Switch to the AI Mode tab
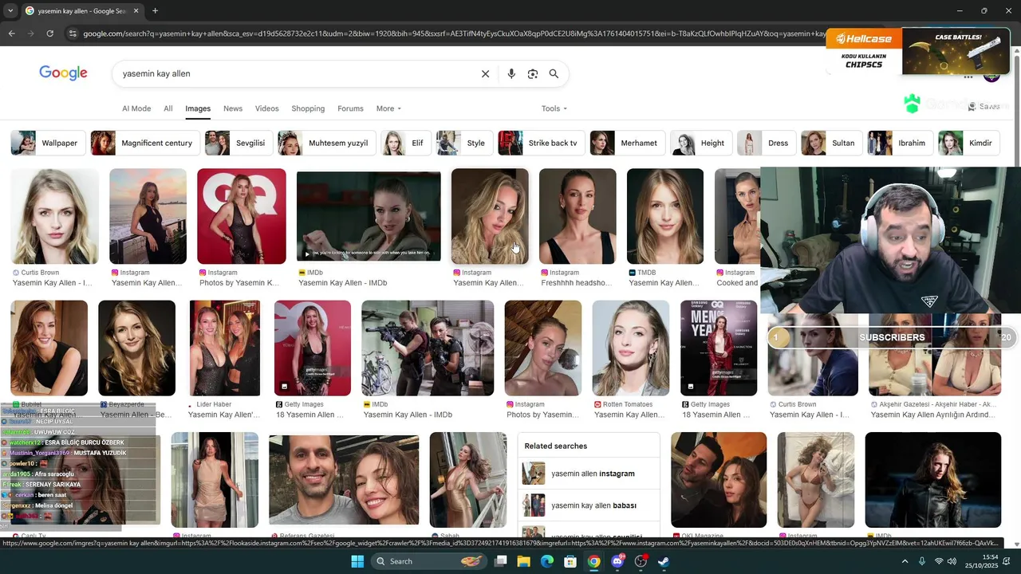1021x574 pixels. tap(136, 108)
